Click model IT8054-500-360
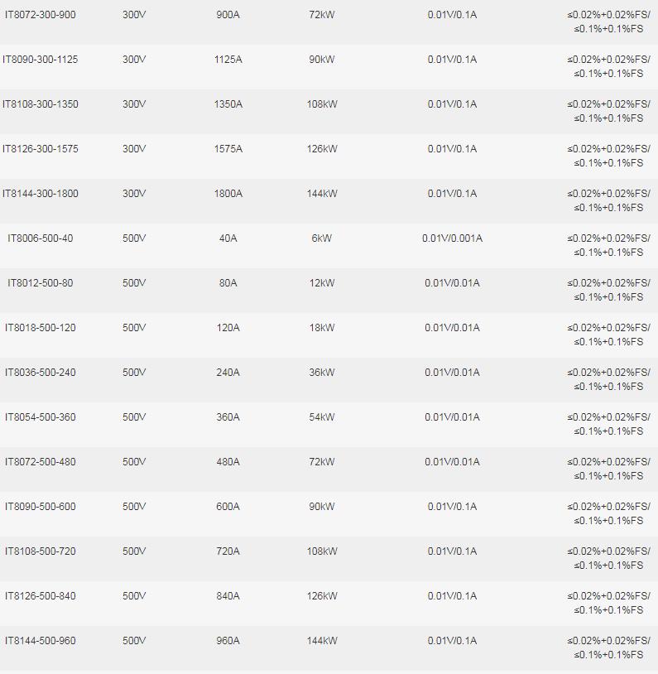 (x=40, y=417)
